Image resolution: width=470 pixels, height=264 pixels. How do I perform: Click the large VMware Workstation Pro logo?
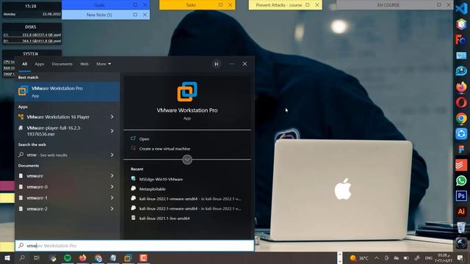pos(187,92)
